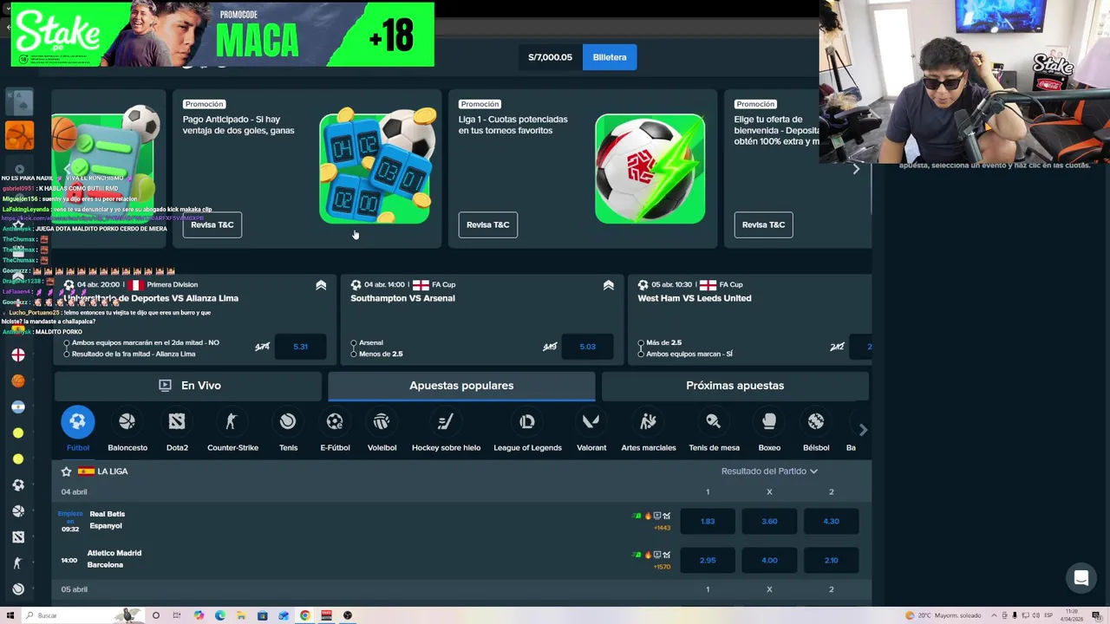
Task: Open the Atletico Madrid vs Barcelona match
Action: pos(114,559)
